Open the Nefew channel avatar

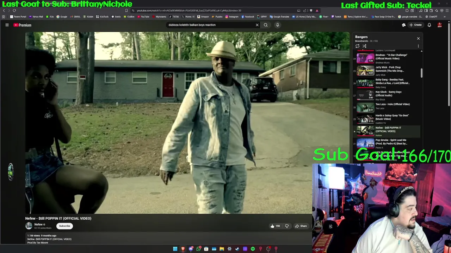point(29,226)
